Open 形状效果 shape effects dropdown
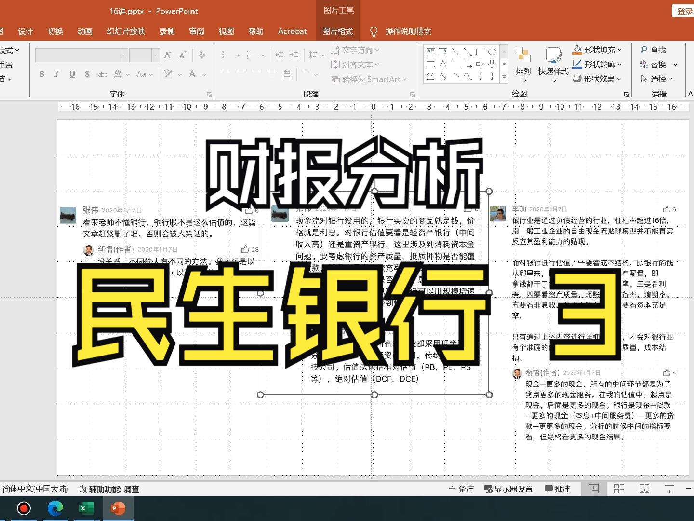694x521 pixels. (x=597, y=79)
